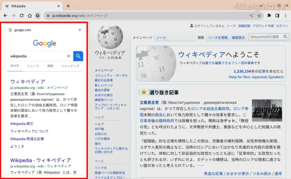
Task: Click the トーク link
Action: (231, 26)
